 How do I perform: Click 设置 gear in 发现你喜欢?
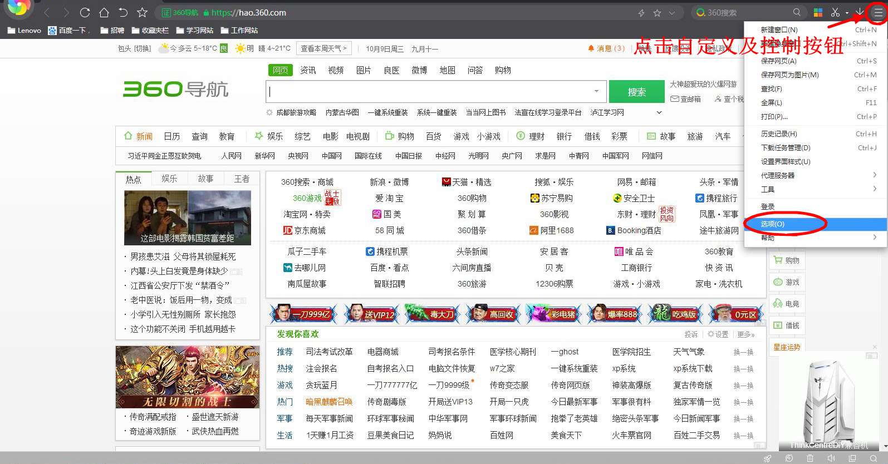pyautogui.click(x=718, y=334)
